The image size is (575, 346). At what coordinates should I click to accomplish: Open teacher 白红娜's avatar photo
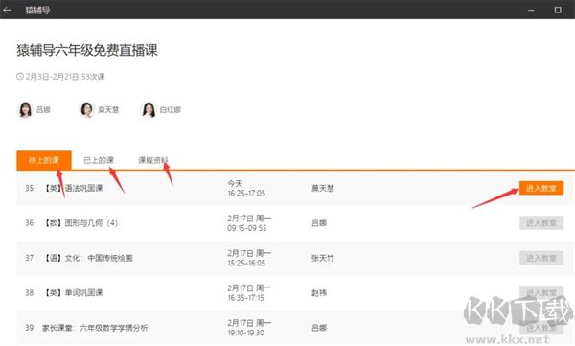[149, 109]
